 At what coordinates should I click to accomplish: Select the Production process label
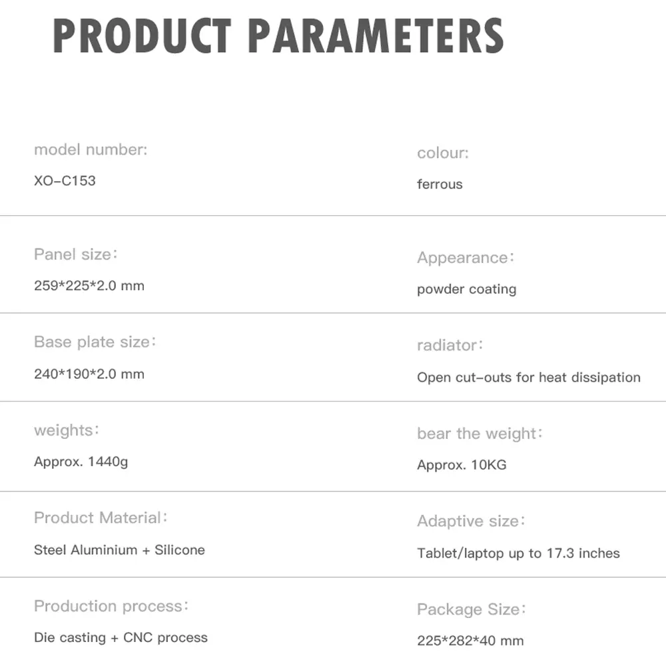tap(111, 606)
